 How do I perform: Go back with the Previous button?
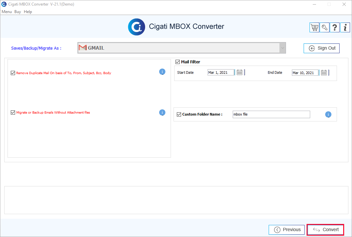[x=287, y=229]
